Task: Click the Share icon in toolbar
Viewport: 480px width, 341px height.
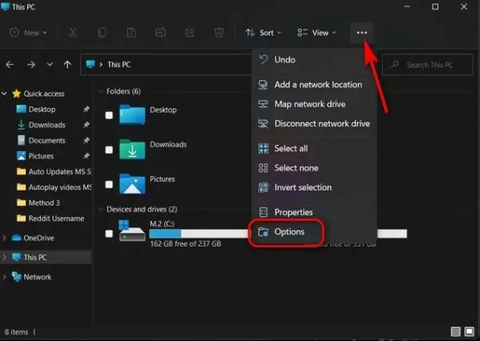Action: (x=190, y=33)
